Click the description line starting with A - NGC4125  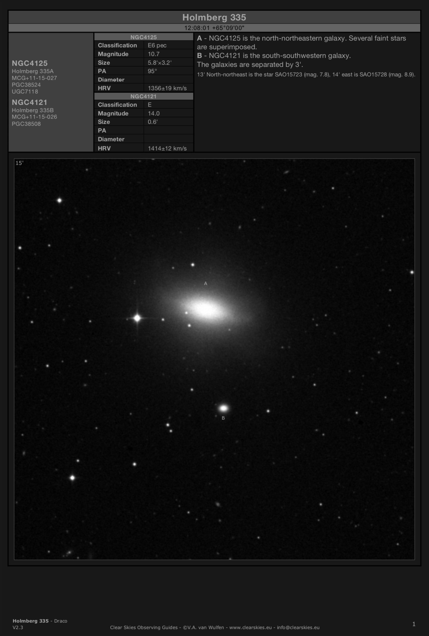(x=301, y=42)
